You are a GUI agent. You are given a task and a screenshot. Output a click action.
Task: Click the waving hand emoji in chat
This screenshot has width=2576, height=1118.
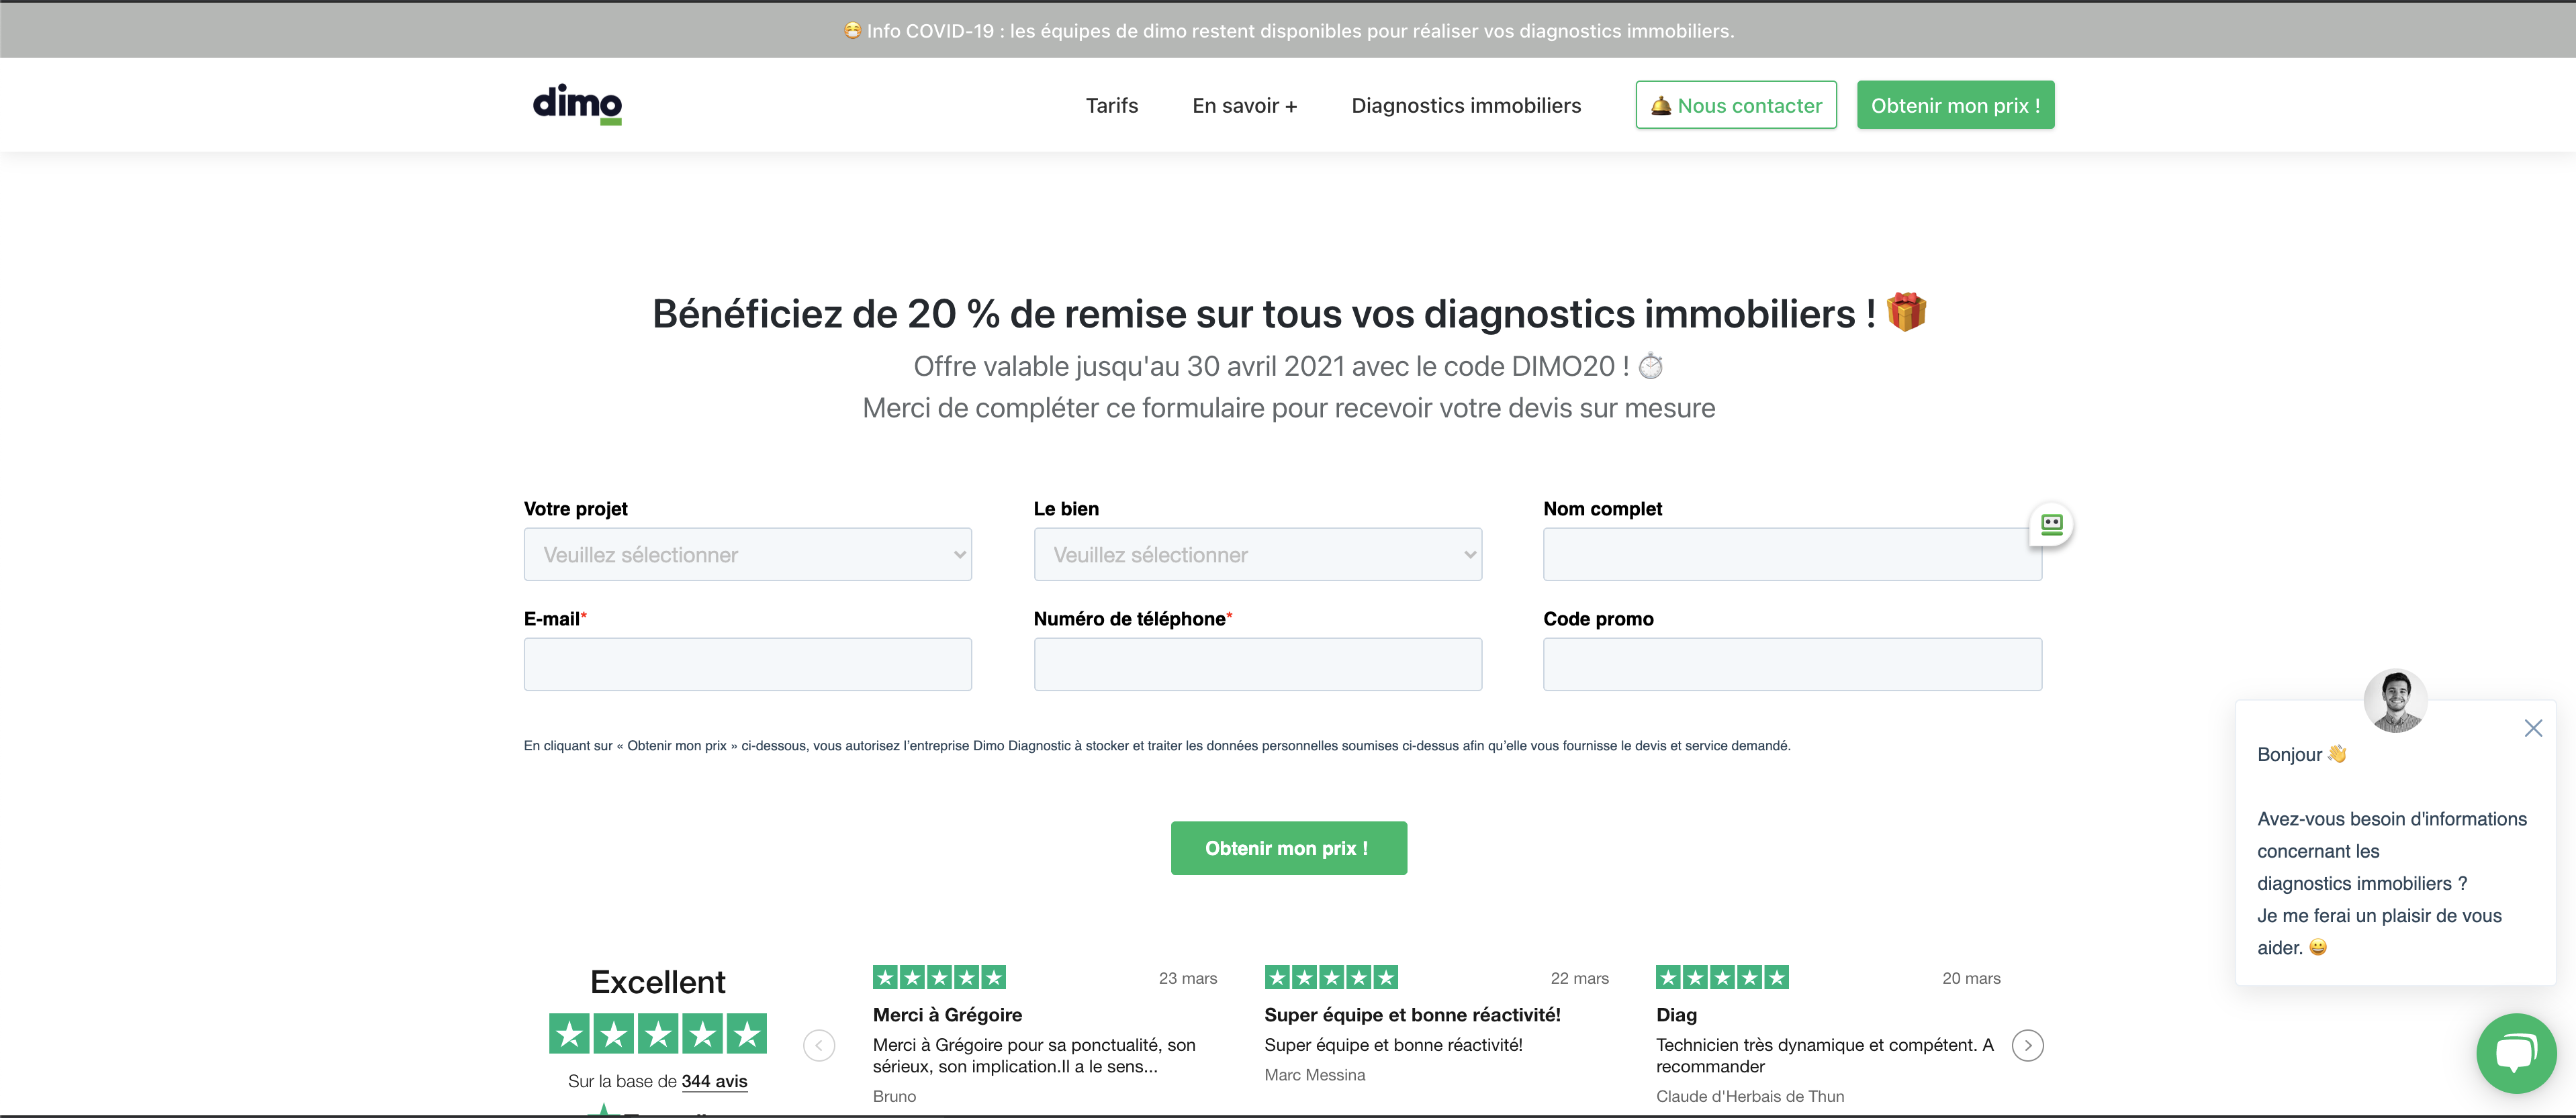[x=2336, y=754]
